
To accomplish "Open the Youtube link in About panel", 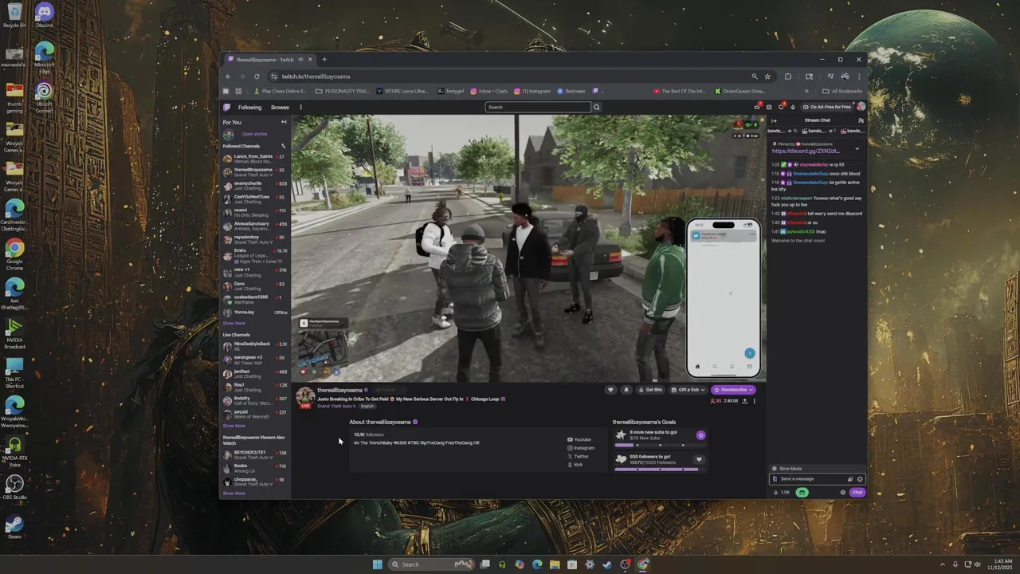I will (579, 439).
